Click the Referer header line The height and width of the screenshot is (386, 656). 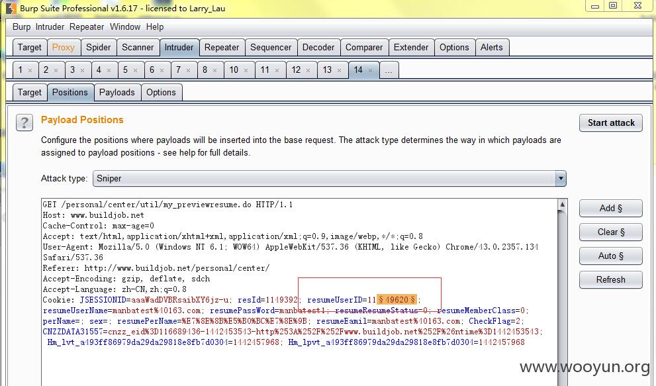pyautogui.click(x=156, y=268)
